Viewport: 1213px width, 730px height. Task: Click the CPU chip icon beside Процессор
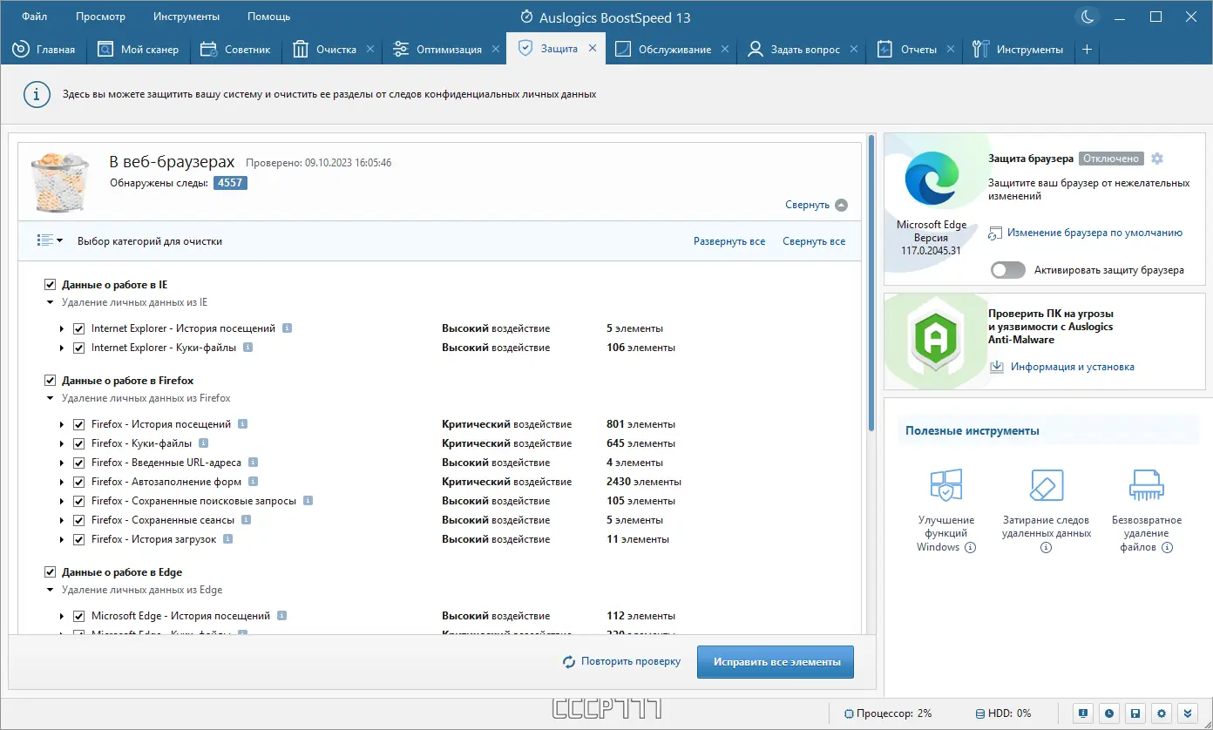click(x=850, y=713)
